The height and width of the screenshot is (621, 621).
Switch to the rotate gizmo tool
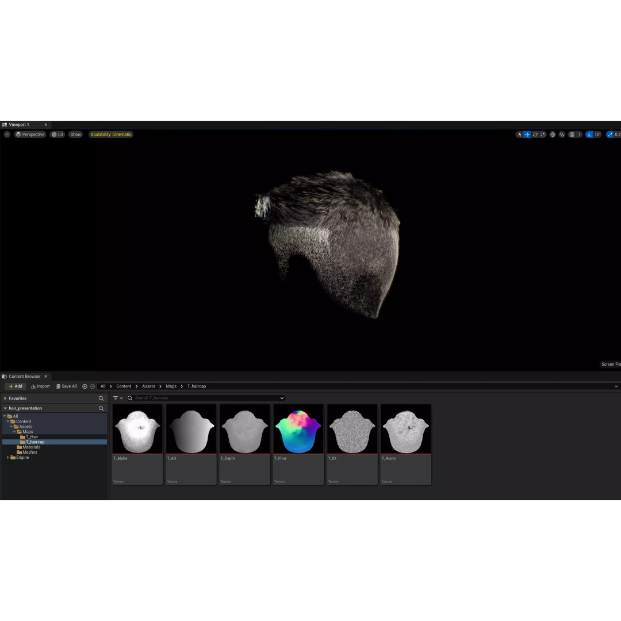(x=535, y=135)
